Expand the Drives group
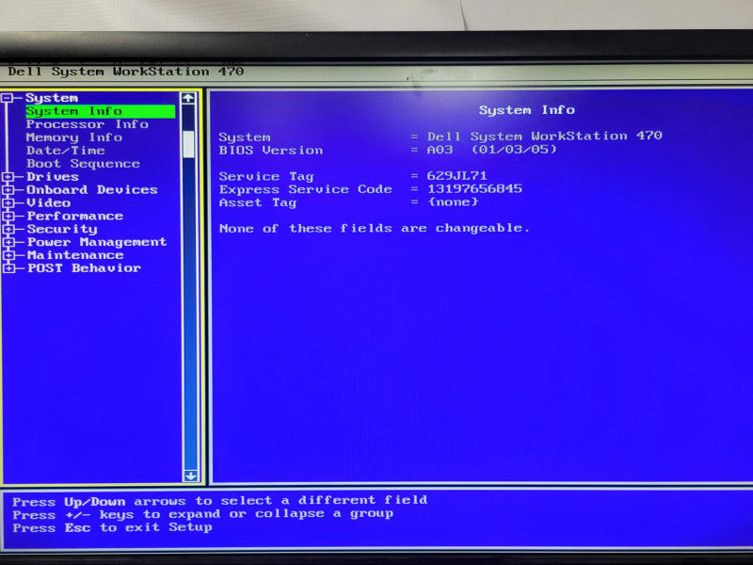Screen dimensions: 753x565 click(x=8, y=177)
